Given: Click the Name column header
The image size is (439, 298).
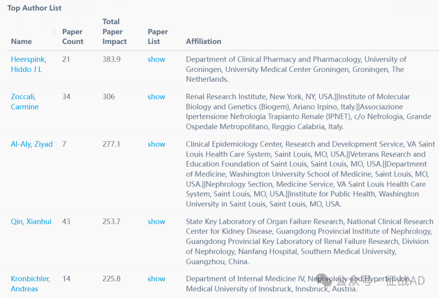Looking at the screenshot, I should tap(21, 41).
